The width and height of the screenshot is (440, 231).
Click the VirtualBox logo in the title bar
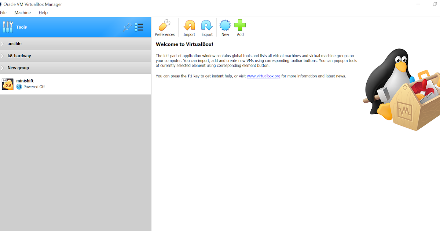[3, 4]
